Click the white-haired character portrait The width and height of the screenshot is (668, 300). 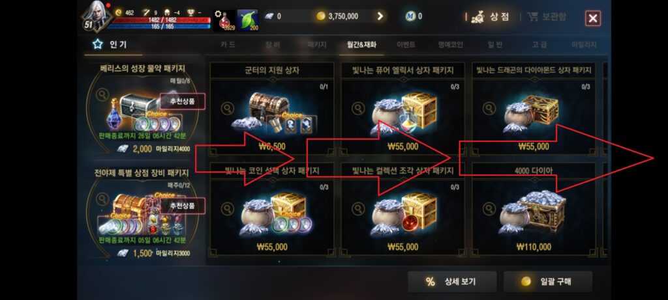click(x=97, y=16)
